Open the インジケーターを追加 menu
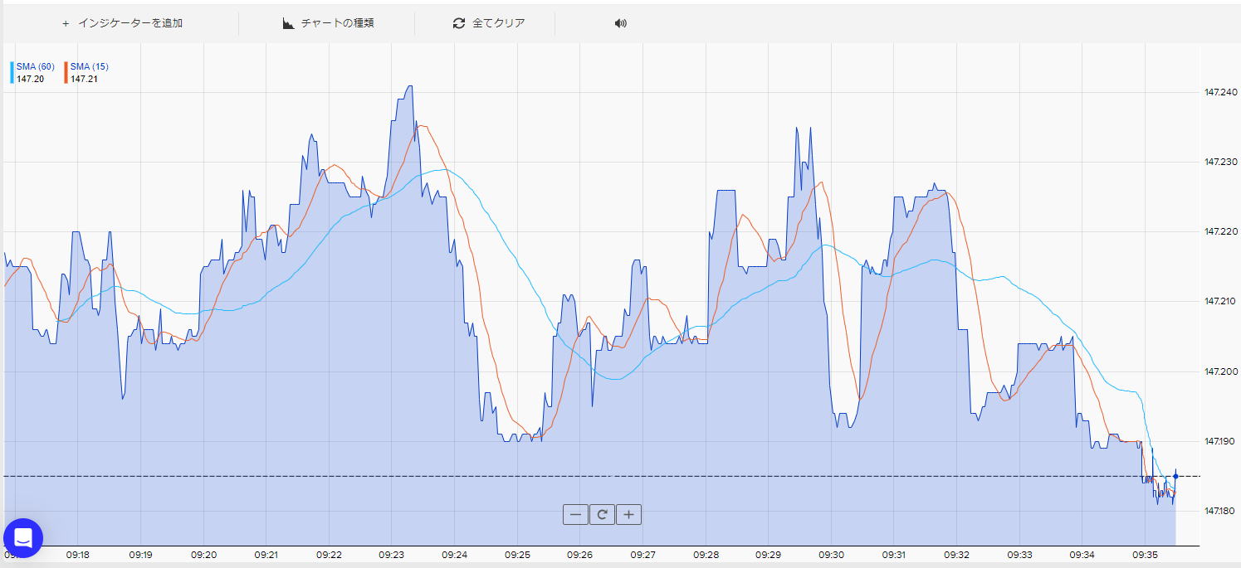1241x568 pixels. click(x=130, y=23)
